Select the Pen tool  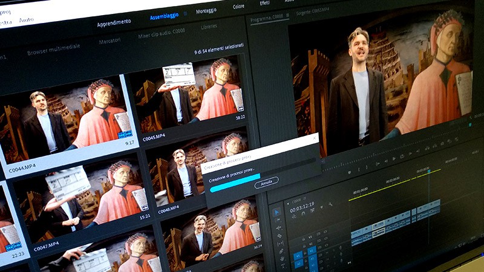pos(281,251)
